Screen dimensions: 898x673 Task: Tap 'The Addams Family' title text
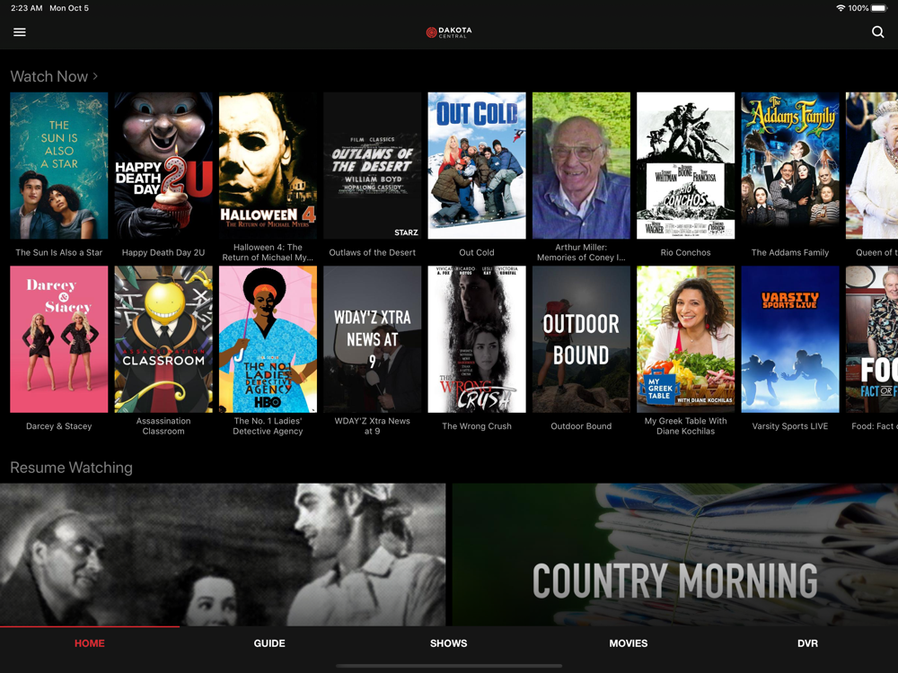790,252
